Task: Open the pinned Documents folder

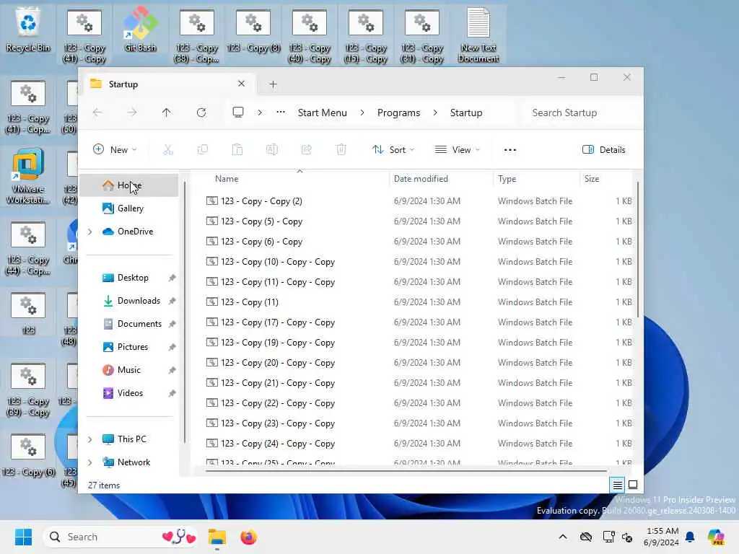Action: click(129, 324)
